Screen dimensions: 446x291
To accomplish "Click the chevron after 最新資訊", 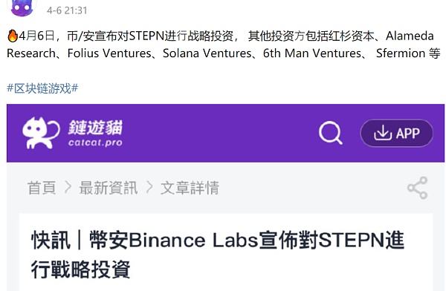I will click(149, 188).
